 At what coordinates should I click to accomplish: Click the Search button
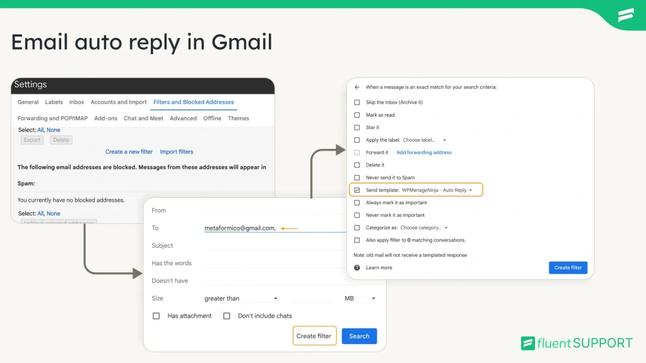359,336
